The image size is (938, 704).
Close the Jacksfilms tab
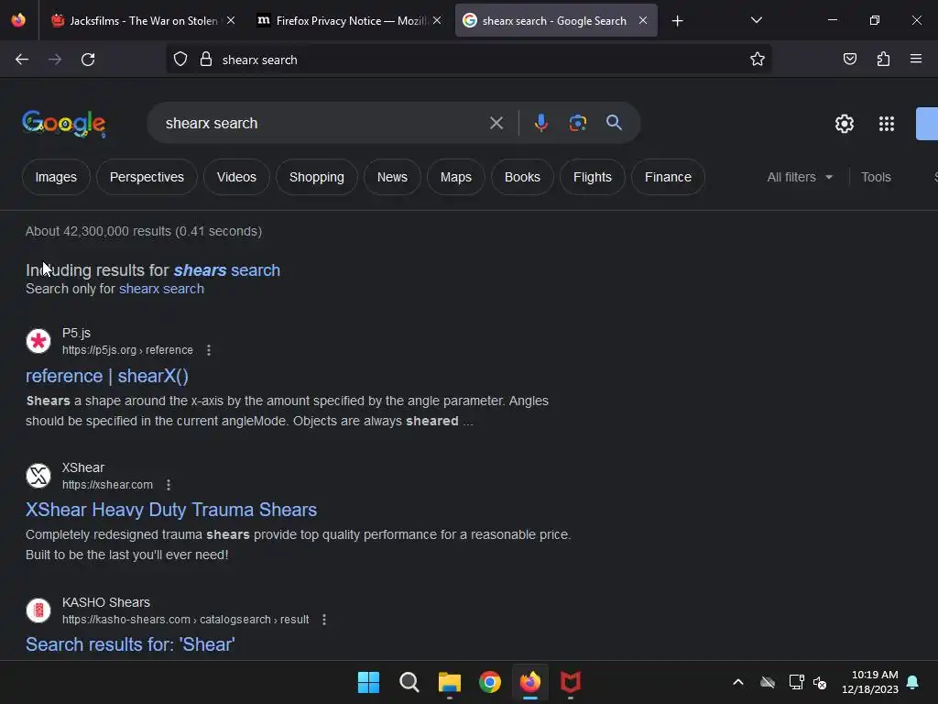click(x=231, y=20)
